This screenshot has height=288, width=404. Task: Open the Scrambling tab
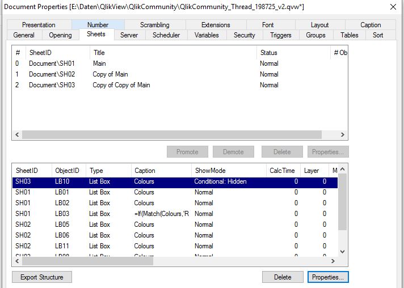[x=154, y=25]
